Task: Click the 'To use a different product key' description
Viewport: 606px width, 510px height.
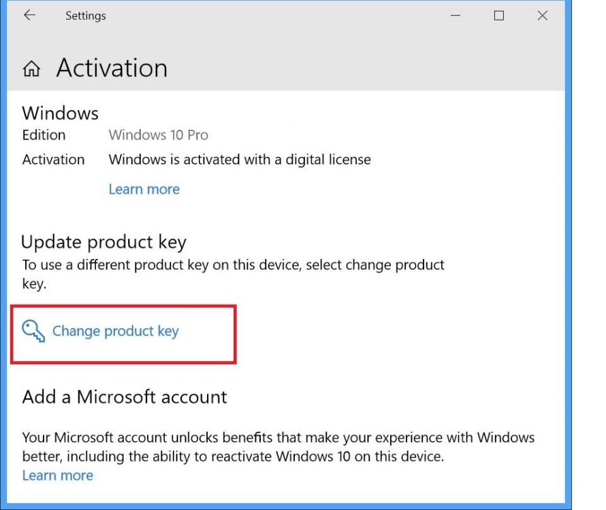Action: (x=234, y=274)
